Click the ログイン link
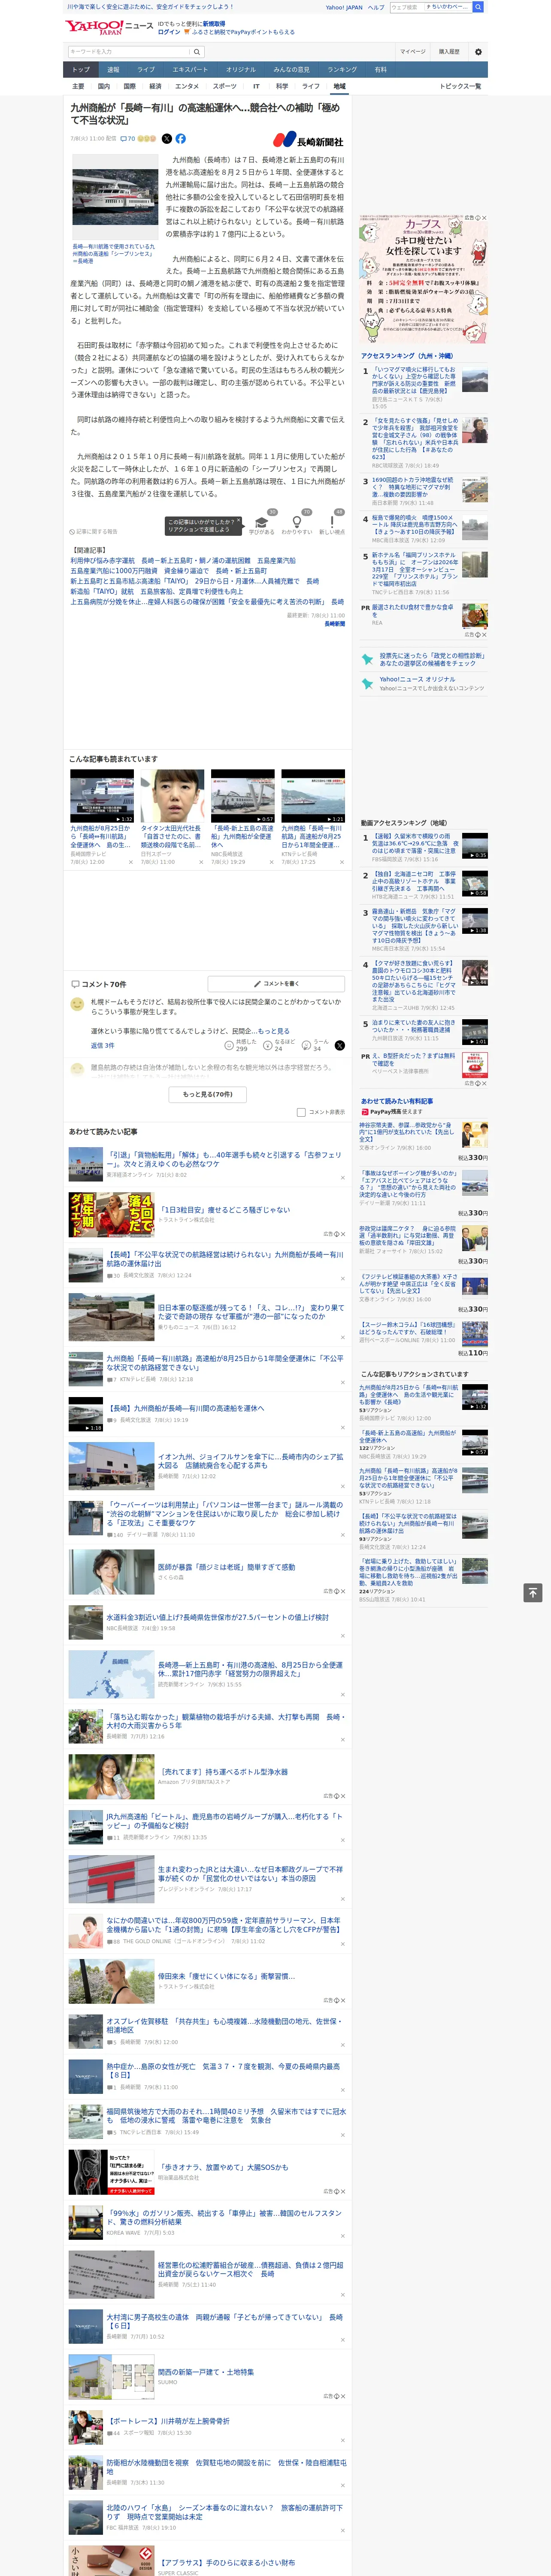551x2576 pixels. pos(169,32)
